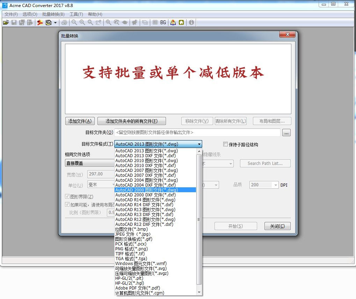The image size is (356, 299).
Task: Click the Print icon
Action: (64, 22)
